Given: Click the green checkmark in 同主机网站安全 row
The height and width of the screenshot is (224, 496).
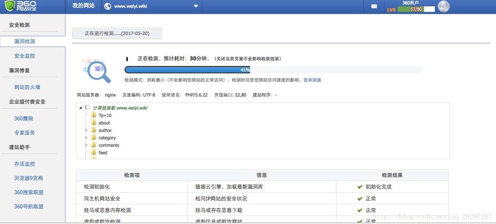Looking at the screenshot, I should 360,199.
